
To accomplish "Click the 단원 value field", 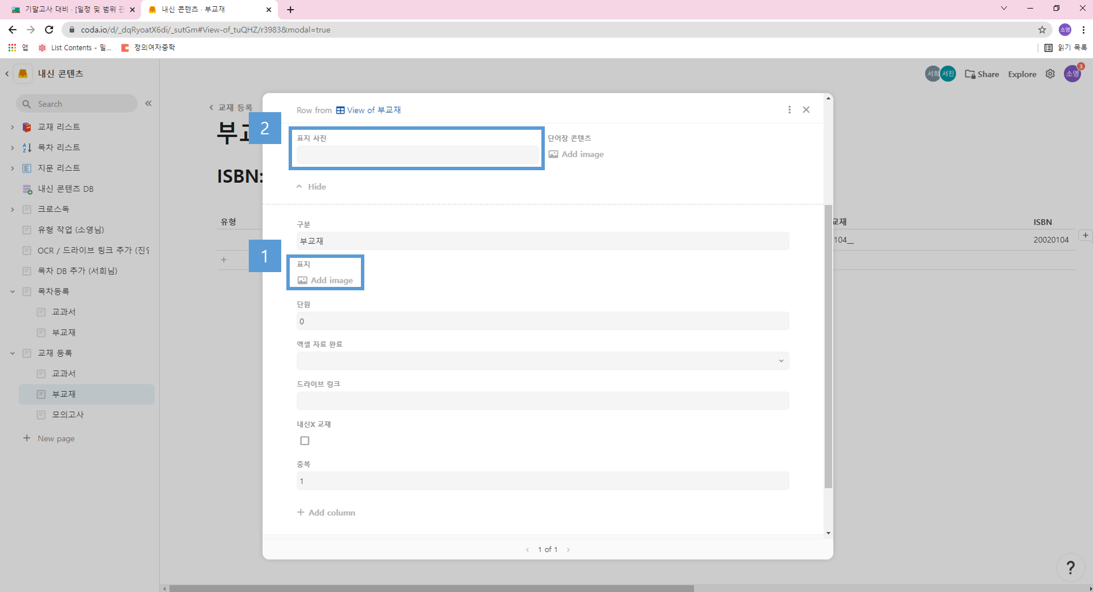I will pos(543,321).
